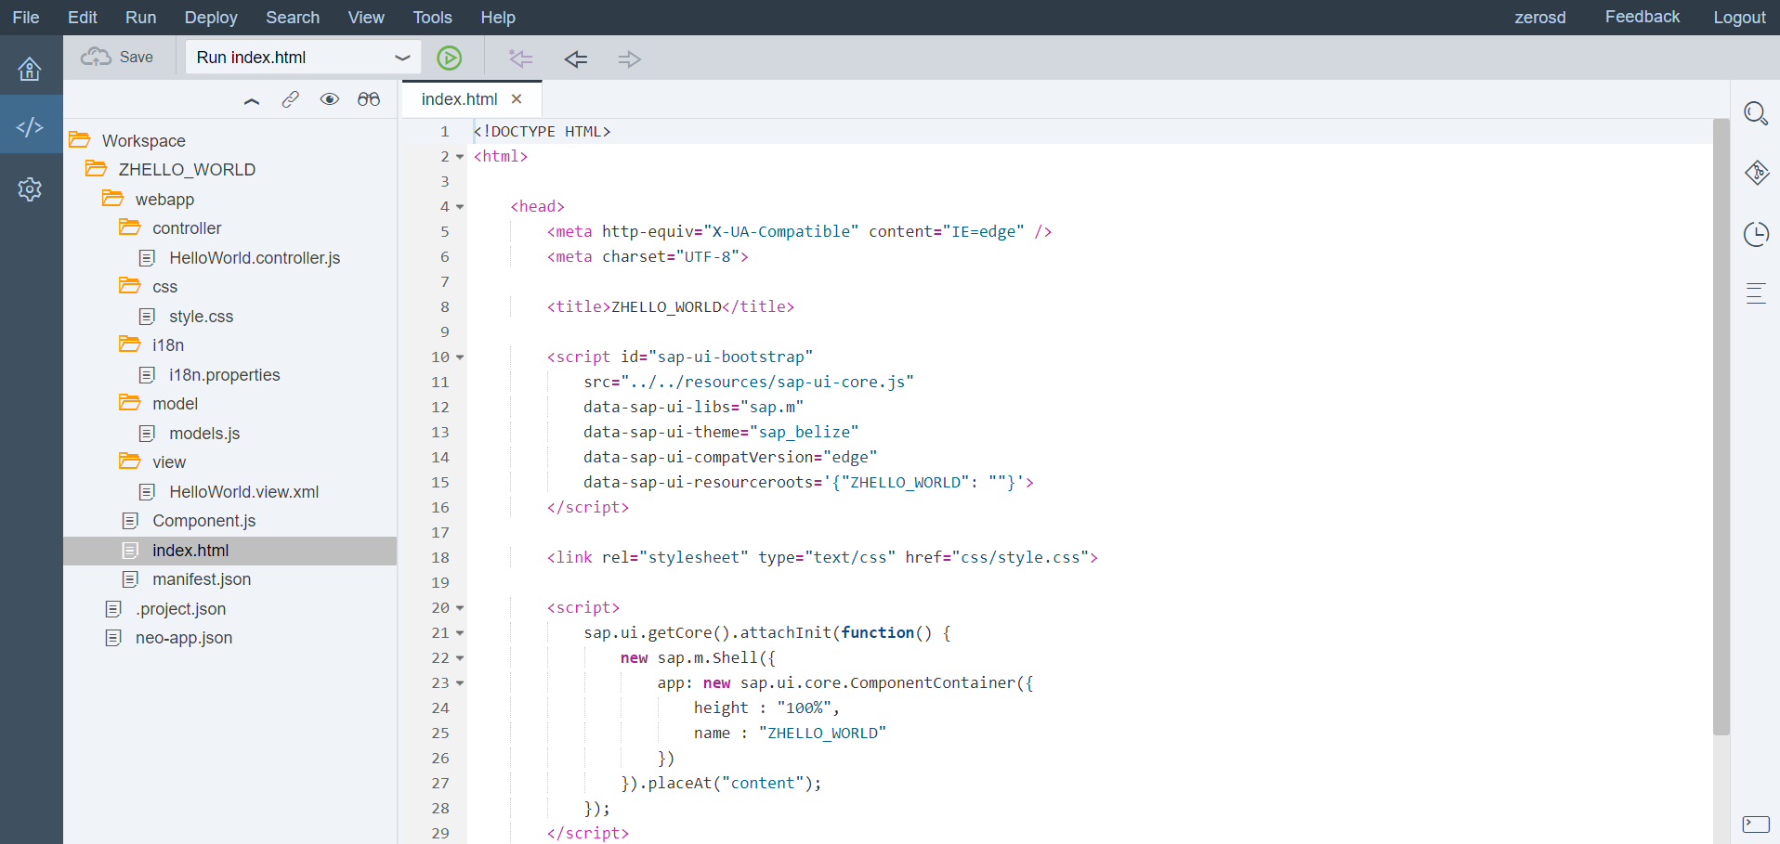Viewport: 1780px width, 844px height.
Task: Fold the html tag at line 2
Action: pyautogui.click(x=460, y=157)
